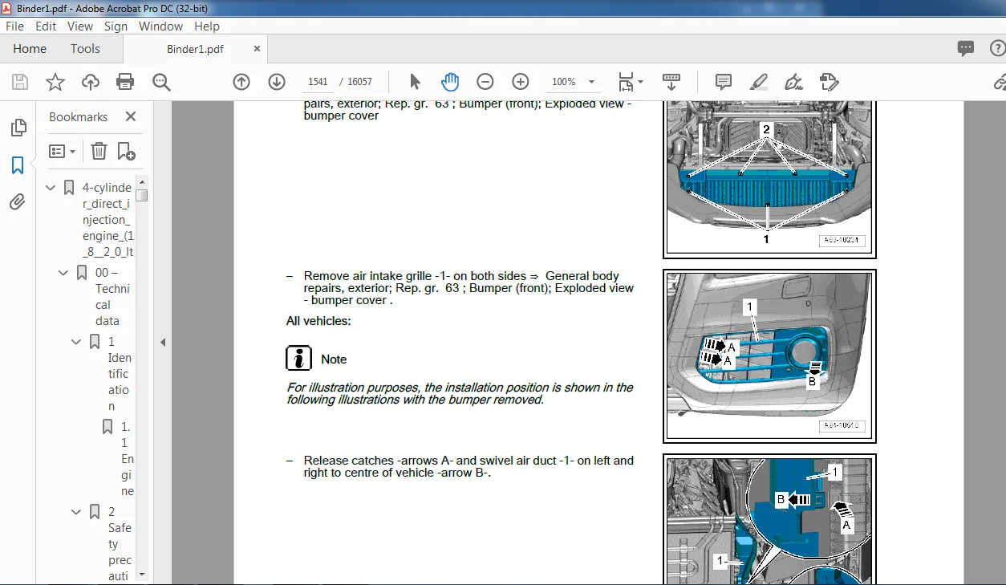1006x585 pixels.
Task: Open the Sign menu
Action: tap(116, 26)
